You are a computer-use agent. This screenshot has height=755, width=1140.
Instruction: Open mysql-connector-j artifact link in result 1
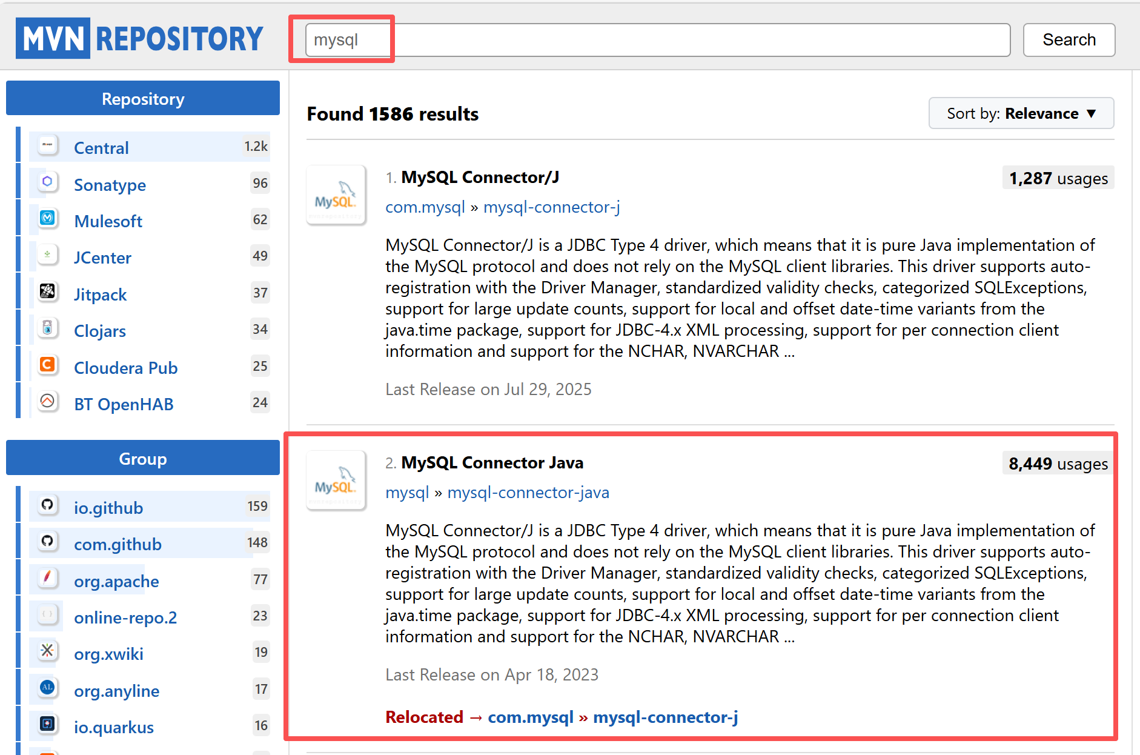(x=551, y=207)
